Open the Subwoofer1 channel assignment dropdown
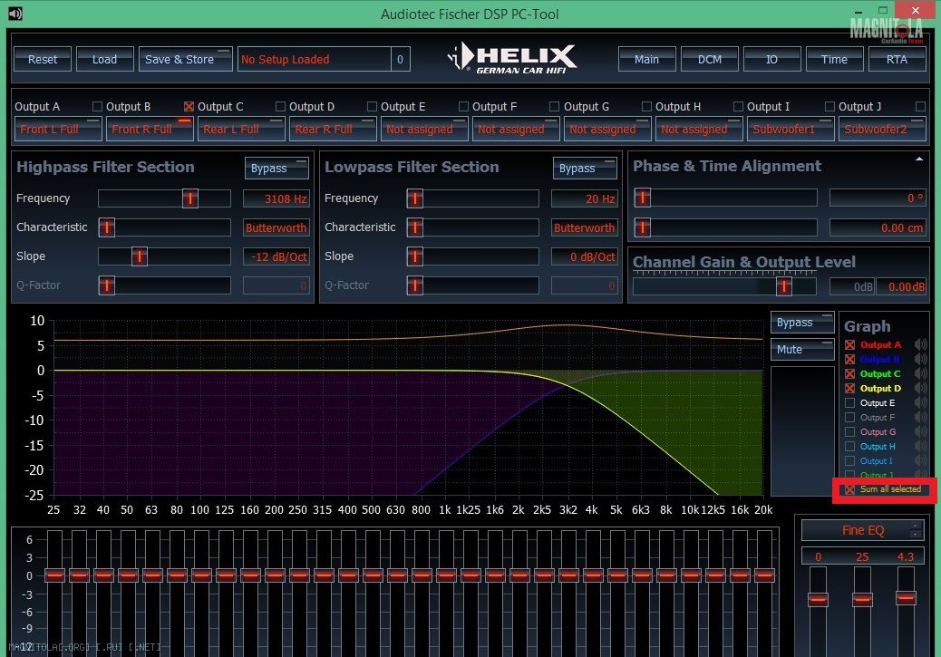 [790, 129]
